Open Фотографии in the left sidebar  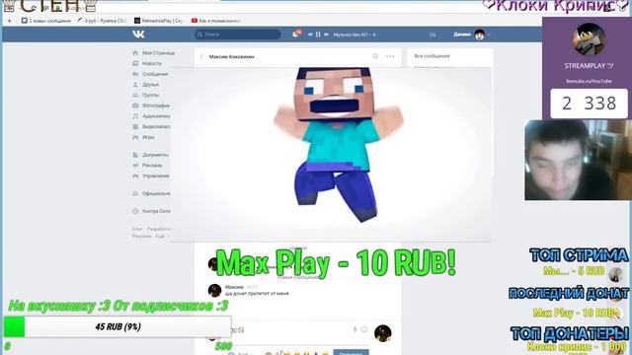pyautogui.click(x=151, y=106)
